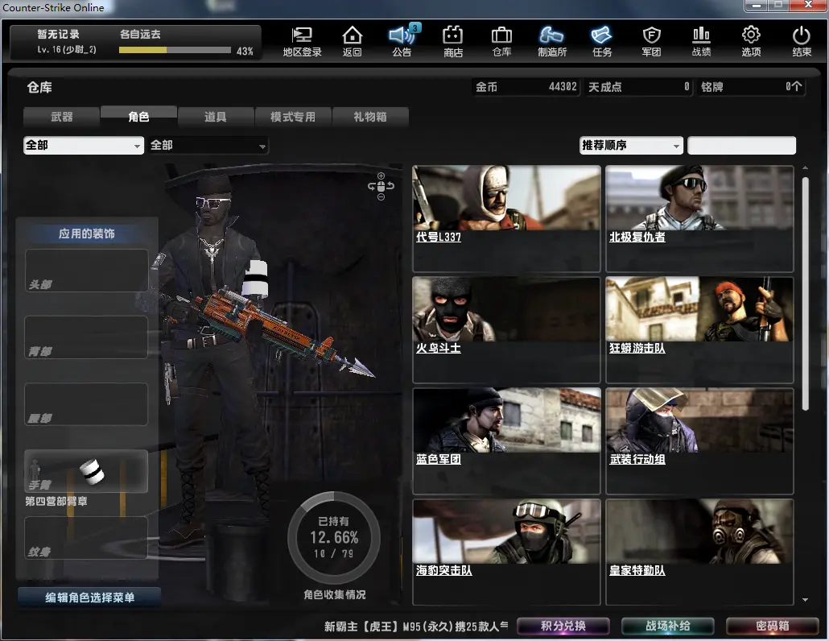Click the 积分兑换 points exchange button
Viewport: 829px width, 641px height.
click(563, 627)
